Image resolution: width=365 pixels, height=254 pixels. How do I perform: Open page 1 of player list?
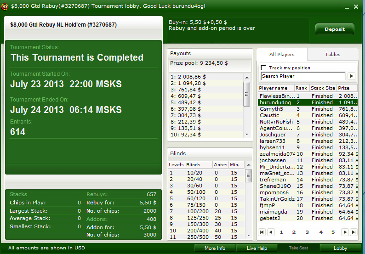coord(281,232)
